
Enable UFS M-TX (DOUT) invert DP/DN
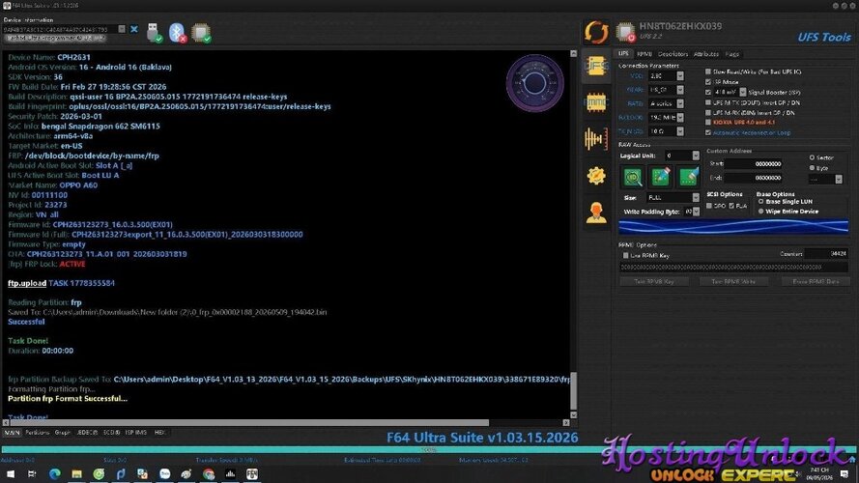coord(708,102)
